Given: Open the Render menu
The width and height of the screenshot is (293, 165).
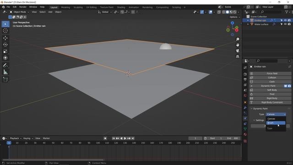Looking at the screenshot, I should click(x=23, y=7).
